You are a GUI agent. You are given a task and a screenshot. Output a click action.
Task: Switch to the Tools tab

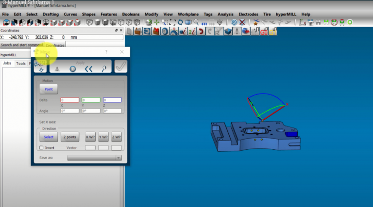pyautogui.click(x=21, y=64)
